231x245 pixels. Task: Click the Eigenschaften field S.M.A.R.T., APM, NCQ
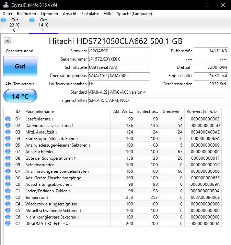tap(158, 100)
